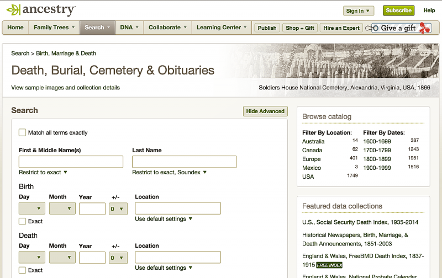The height and width of the screenshot is (278, 442).
Task: Expand Death location Use default settings
Action: 164,268
